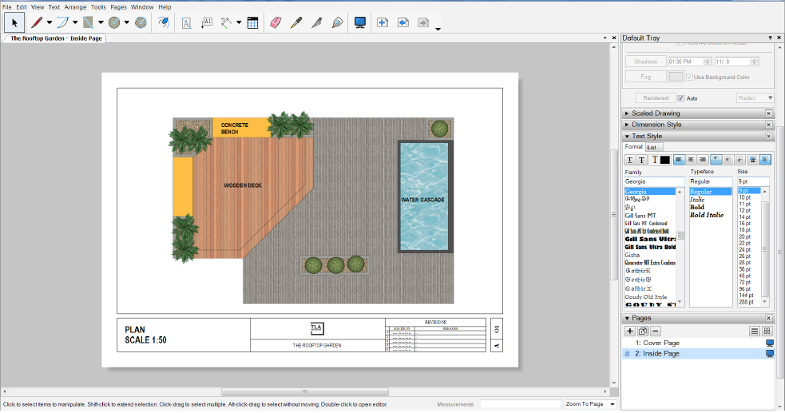Click the Fog button

point(646,77)
